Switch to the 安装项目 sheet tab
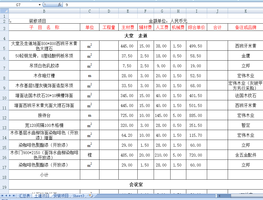263x200 pixels. 61,196
